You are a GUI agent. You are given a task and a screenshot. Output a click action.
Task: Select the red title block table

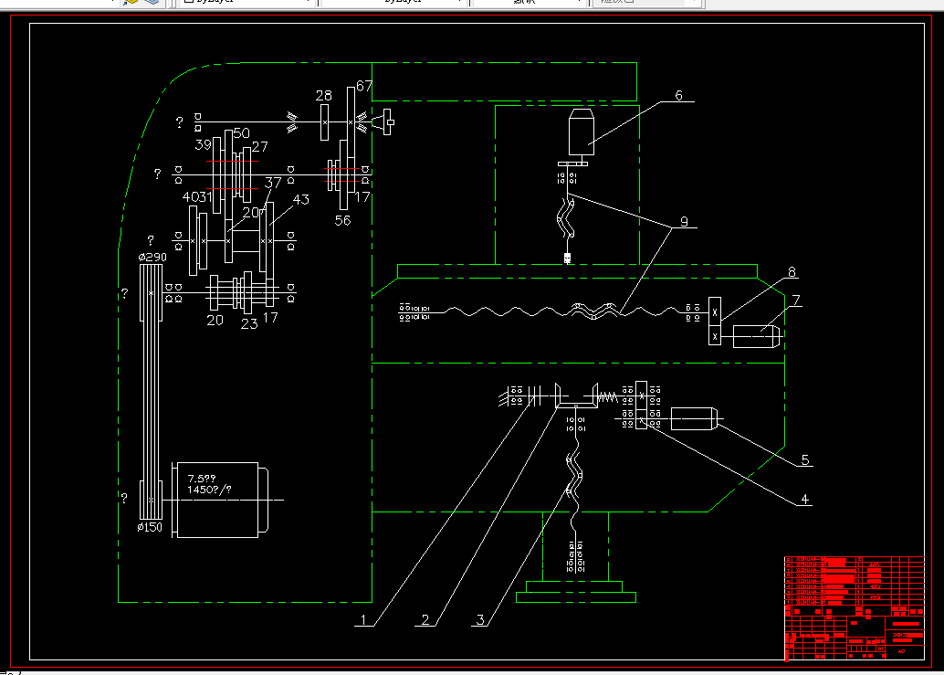[x=855, y=608]
